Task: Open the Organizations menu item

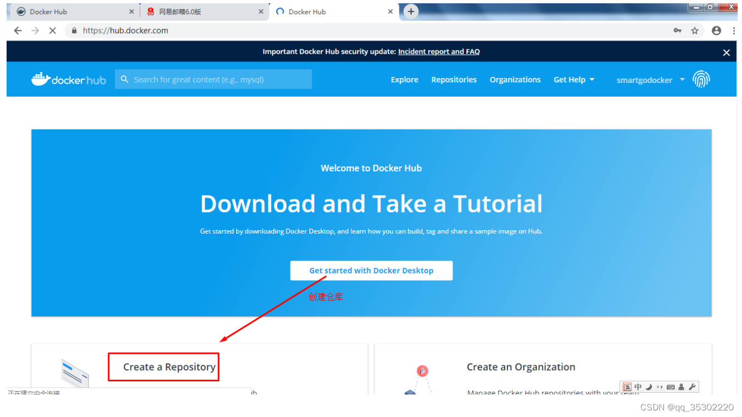Action: click(515, 80)
